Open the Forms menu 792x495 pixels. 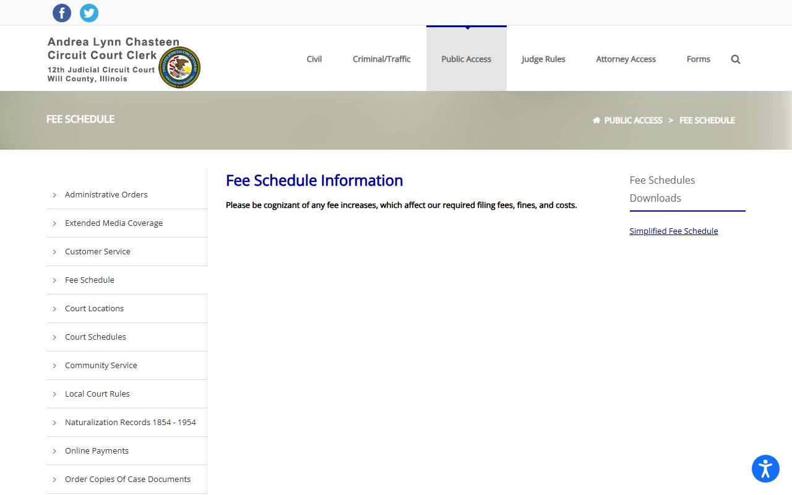click(699, 59)
